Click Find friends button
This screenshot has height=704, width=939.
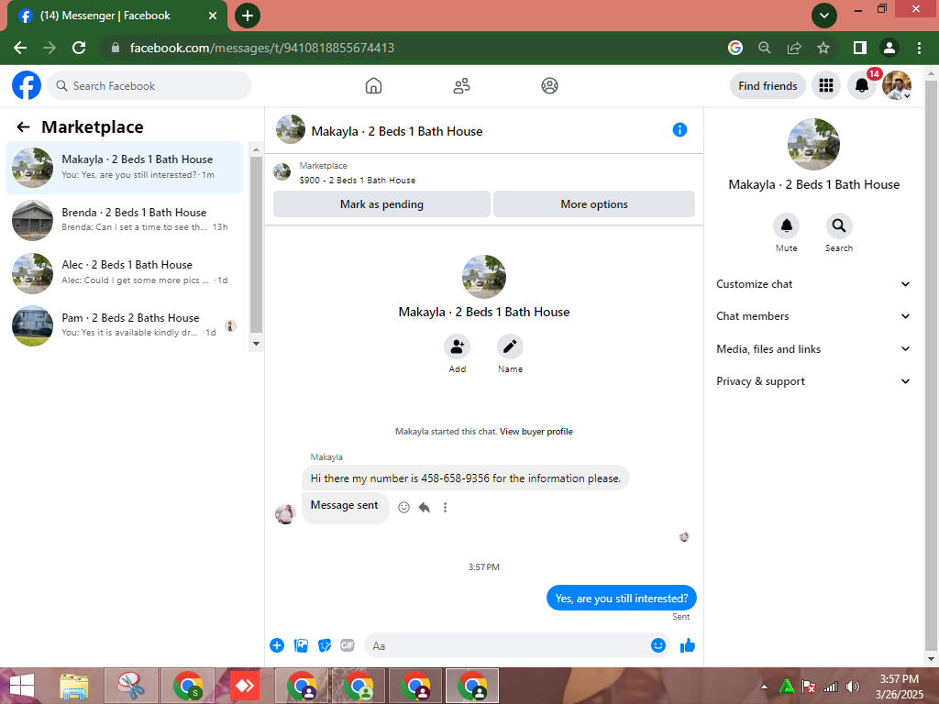click(x=768, y=85)
